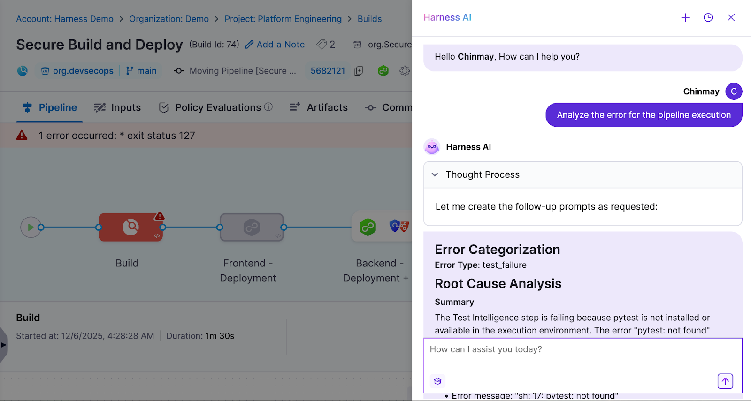Select the Frontend - Deployment stage node
The image size is (751, 401).
(x=252, y=227)
